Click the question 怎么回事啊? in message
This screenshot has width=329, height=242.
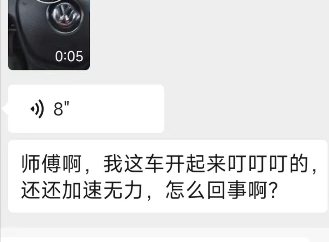click(221, 190)
